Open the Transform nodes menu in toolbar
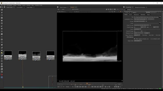Screen dimensions: 163x91 pyautogui.click(x=2, y=31)
